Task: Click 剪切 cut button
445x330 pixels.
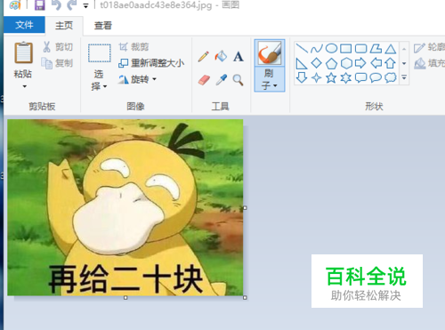Action: (58, 47)
